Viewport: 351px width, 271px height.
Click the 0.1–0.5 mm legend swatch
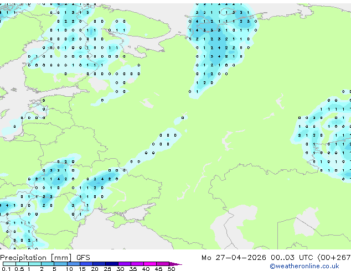tap(9, 264)
